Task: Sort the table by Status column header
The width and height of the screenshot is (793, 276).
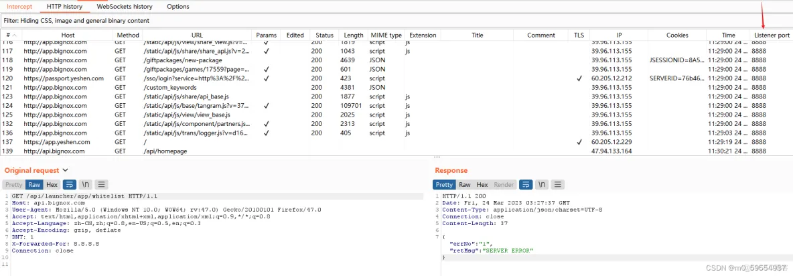Action: (x=324, y=35)
